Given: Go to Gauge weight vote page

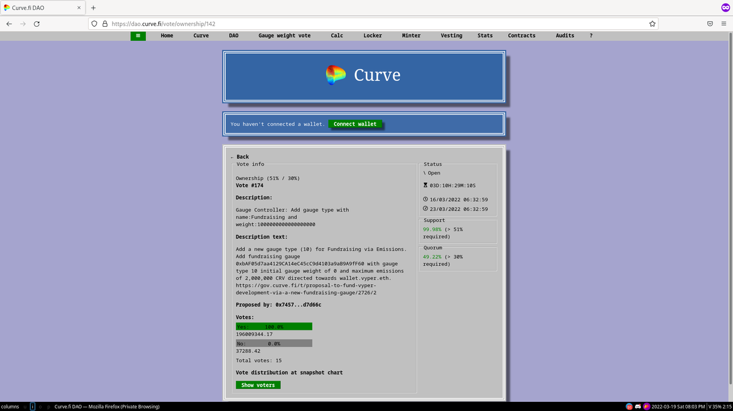Looking at the screenshot, I should [x=285, y=36].
